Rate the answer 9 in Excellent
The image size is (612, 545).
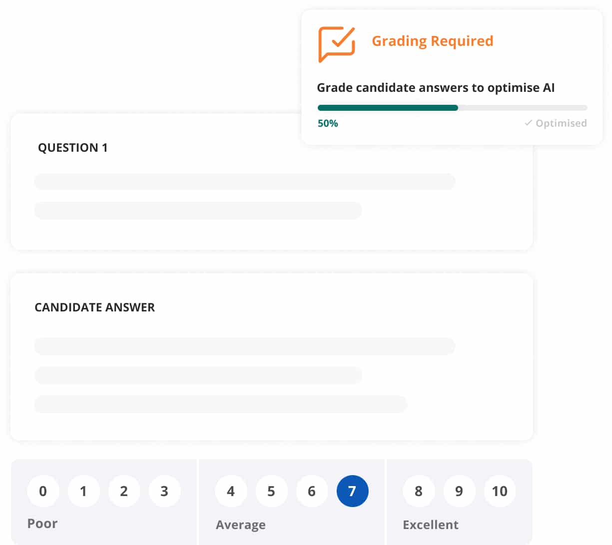459,491
